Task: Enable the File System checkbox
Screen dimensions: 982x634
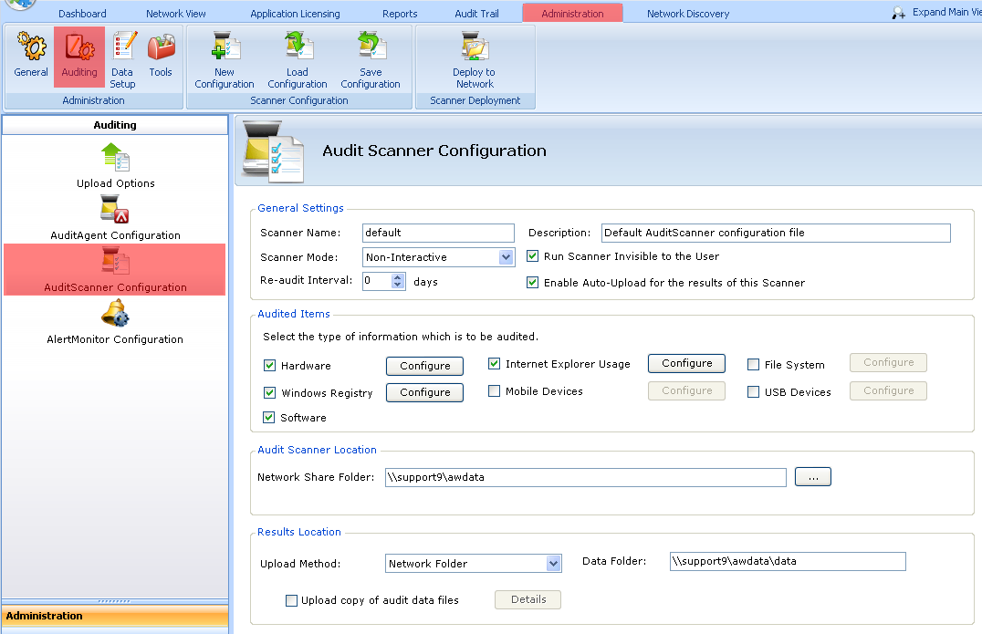Action: pyautogui.click(x=754, y=365)
